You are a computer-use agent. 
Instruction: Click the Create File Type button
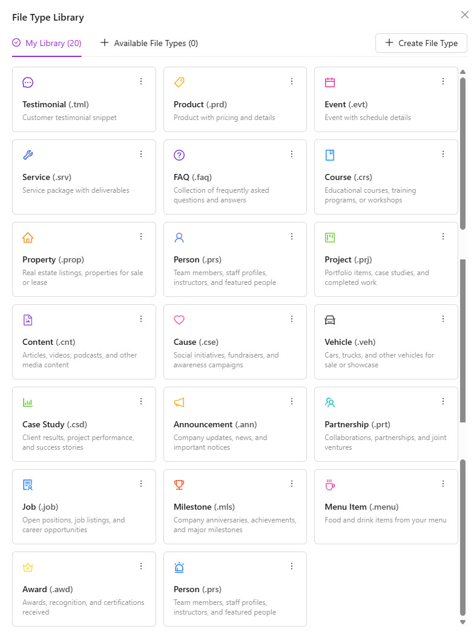[x=421, y=43]
